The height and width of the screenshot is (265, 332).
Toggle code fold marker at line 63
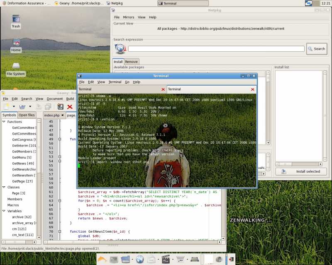[x=60, y=201]
